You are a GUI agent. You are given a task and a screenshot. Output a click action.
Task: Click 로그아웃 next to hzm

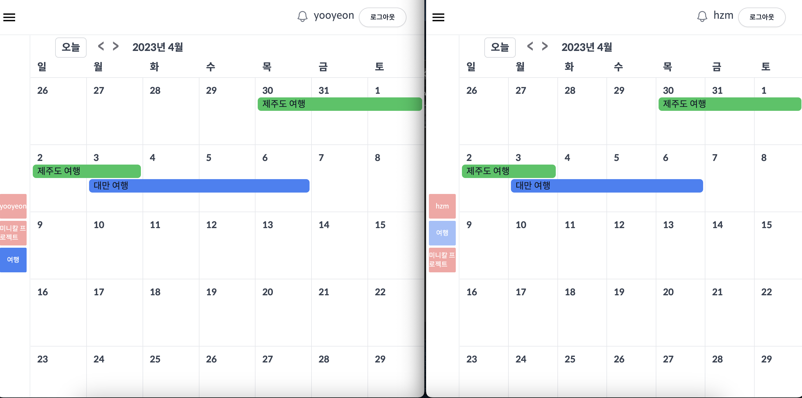[762, 17]
